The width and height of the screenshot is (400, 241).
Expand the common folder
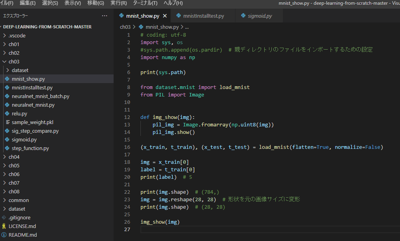[x=4, y=200]
